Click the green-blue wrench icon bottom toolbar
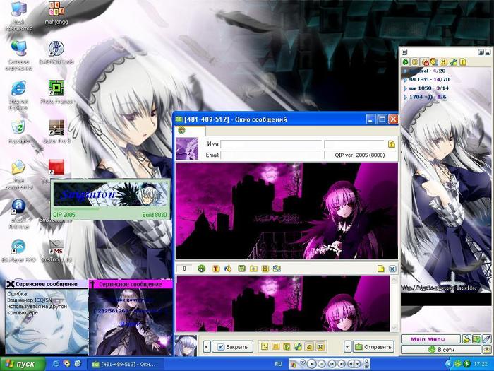 tap(298, 347)
